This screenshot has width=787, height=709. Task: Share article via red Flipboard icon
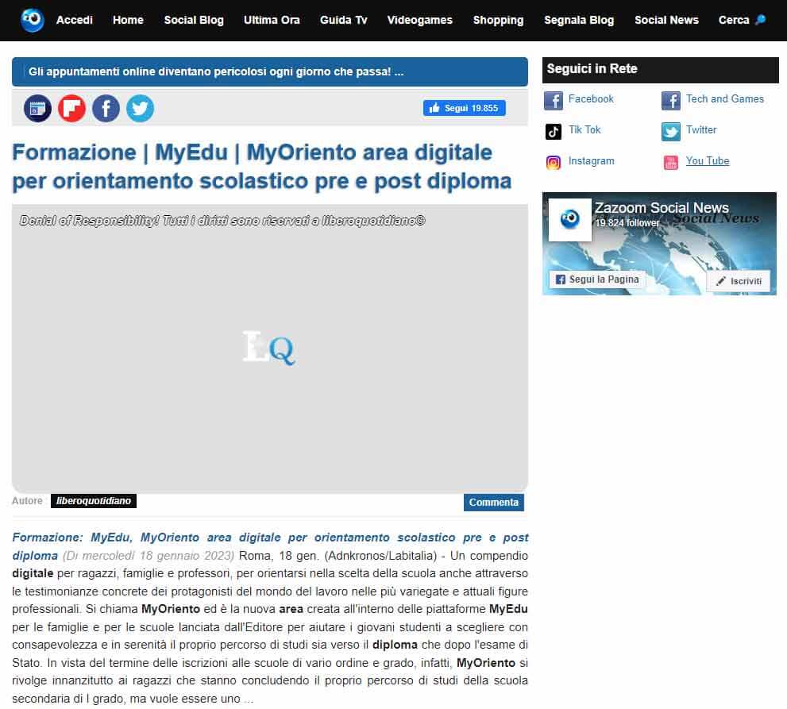click(71, 108)
